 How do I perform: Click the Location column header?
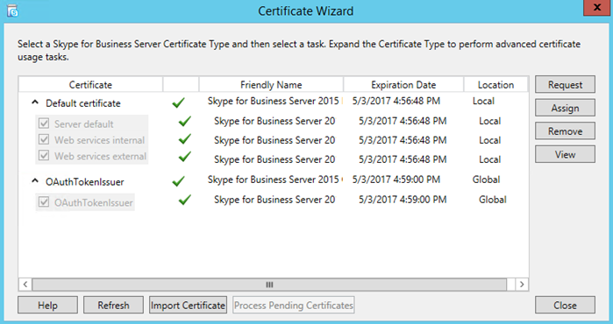pyautogui.click(x=495, y=85)
